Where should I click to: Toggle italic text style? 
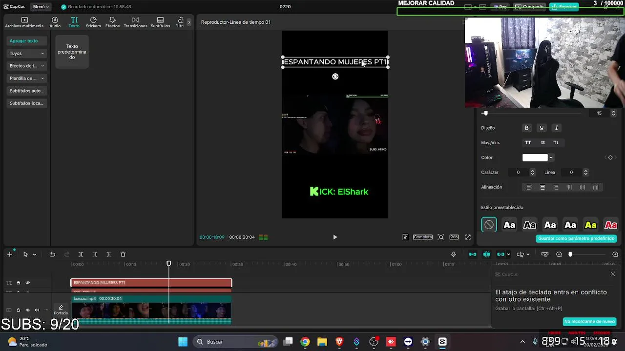point(556,128)
